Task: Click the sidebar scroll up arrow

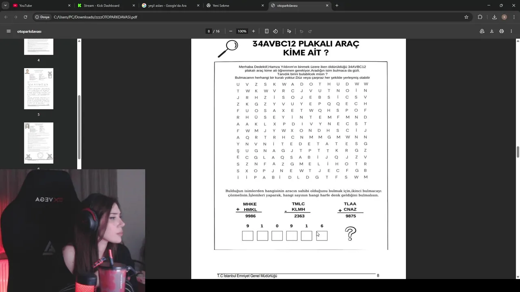Action: coord(79,41)
